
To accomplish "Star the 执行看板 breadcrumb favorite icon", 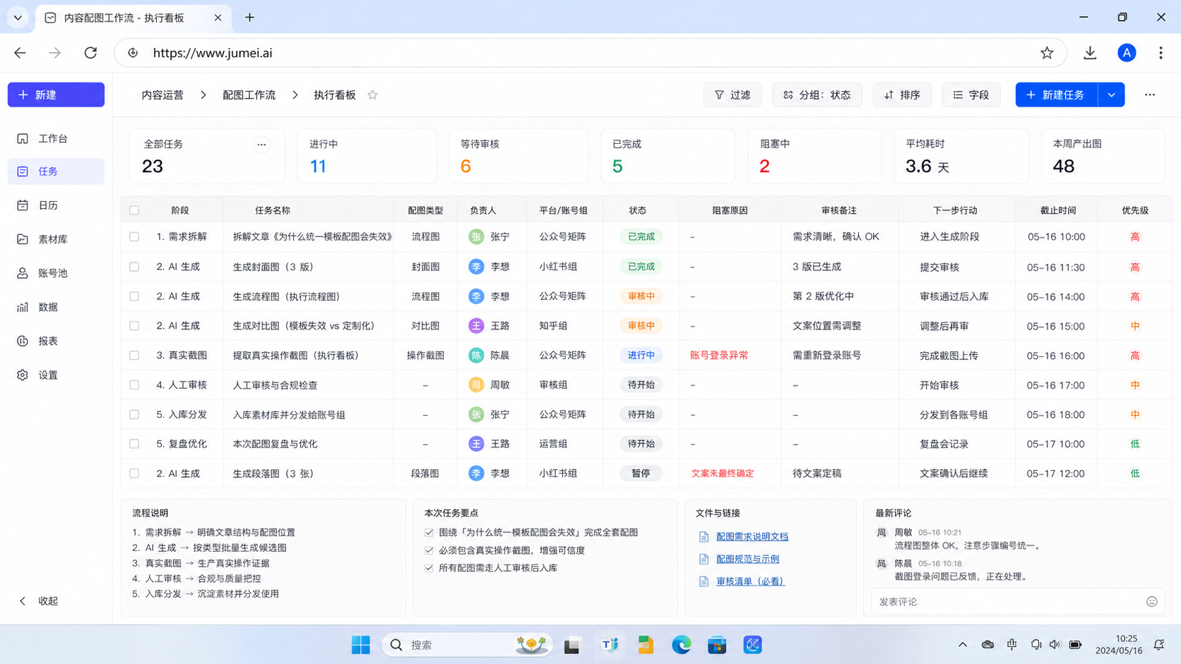I will (372, 95).
